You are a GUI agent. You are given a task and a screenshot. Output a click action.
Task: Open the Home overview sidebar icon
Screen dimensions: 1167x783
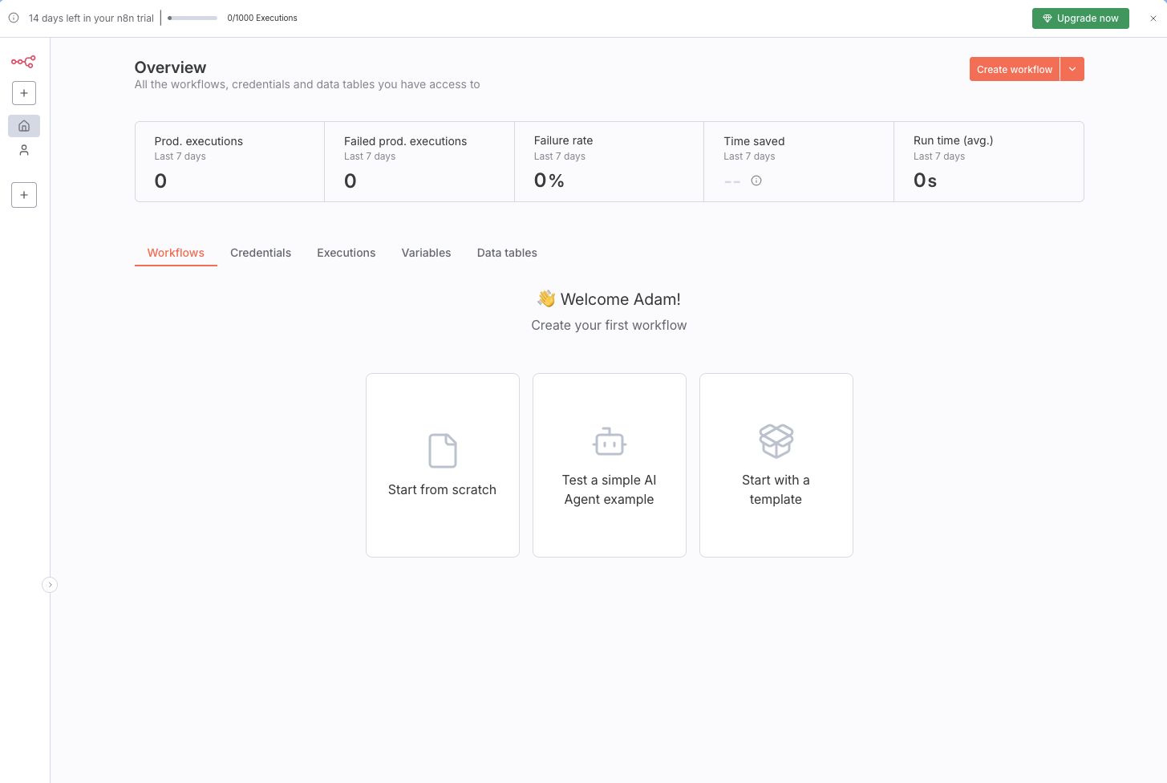pyautogui.click(x=24, y=126)
